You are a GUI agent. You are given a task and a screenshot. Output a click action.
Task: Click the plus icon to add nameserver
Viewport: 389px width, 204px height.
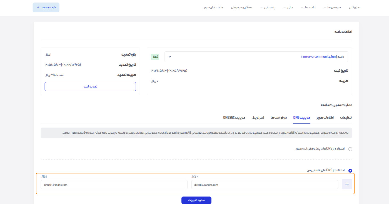pyautogui.click(x=347, y=184)
